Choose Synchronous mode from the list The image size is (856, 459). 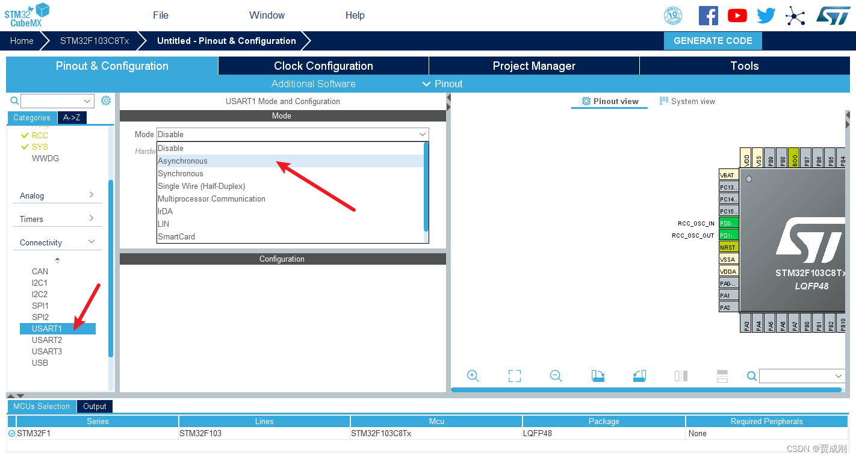290,173
